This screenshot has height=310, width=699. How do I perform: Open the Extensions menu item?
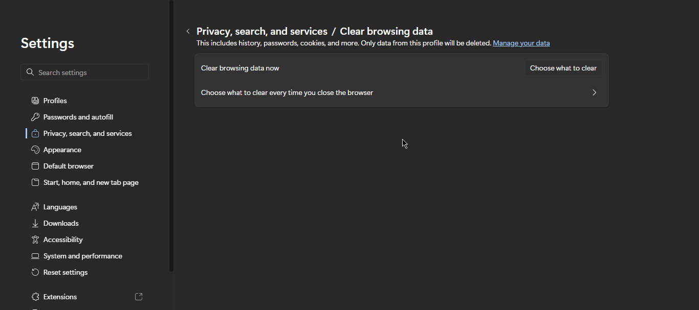tap(60, 297)
